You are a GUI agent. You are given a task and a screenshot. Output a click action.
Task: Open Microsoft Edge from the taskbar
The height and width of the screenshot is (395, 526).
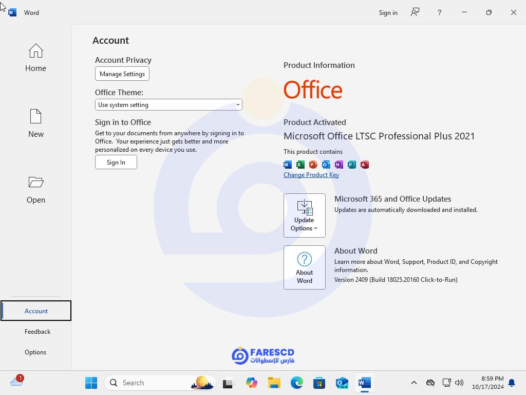[x=296, y=383]
